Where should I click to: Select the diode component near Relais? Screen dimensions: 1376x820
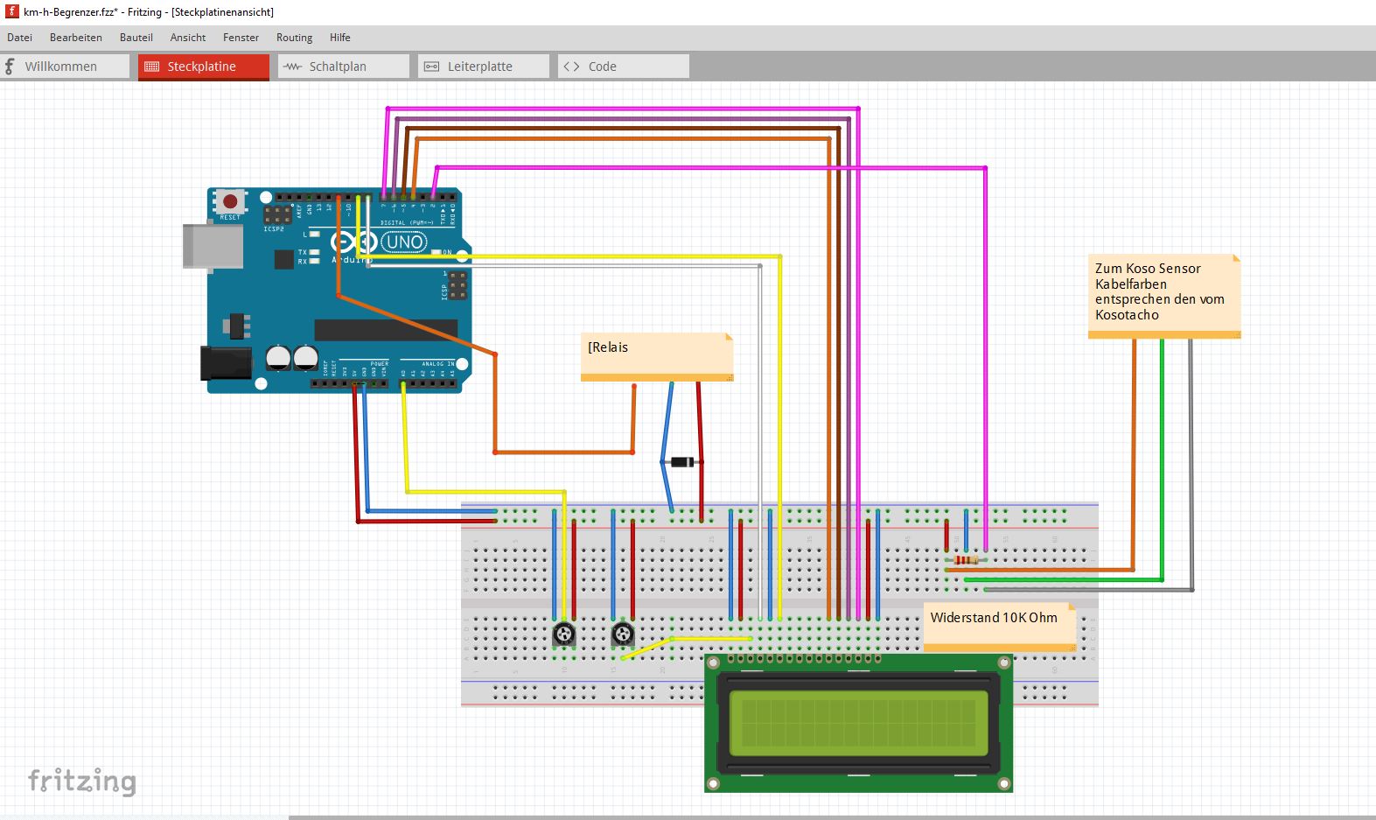(681, 462)
